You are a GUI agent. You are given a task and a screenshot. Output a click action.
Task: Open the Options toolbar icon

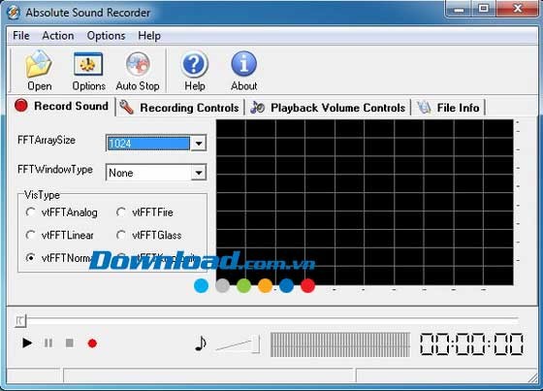(x=88, y=64)
